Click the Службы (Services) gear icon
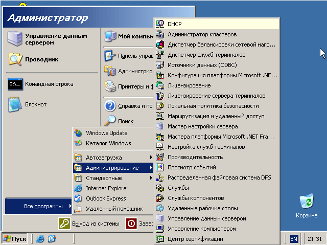Viewport: 327px width, 245px height. point(160,188)
